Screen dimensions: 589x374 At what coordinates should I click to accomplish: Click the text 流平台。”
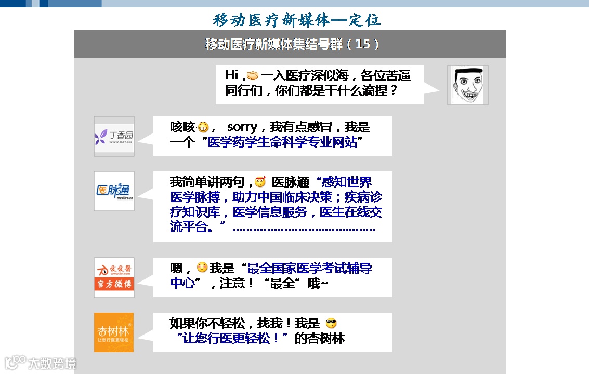point(197,226)
